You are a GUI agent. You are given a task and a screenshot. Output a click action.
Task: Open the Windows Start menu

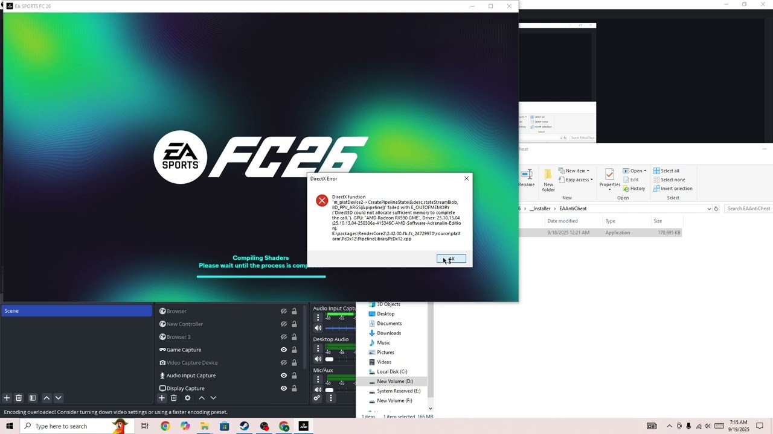point(10,426)
